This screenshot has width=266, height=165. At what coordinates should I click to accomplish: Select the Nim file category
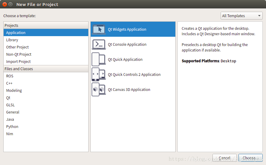coord(46,134)
